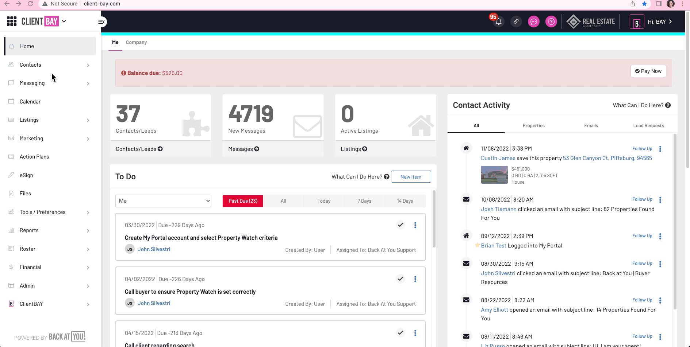Image resolution: width=690 pixels, height=347 pixels.
Task: Open three-dot menu for Amy Elliott activity
Action: [x=660, y=300]
